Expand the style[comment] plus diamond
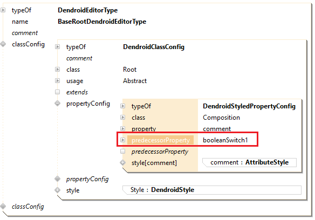315x220 pixels. (x=123, y=162)
